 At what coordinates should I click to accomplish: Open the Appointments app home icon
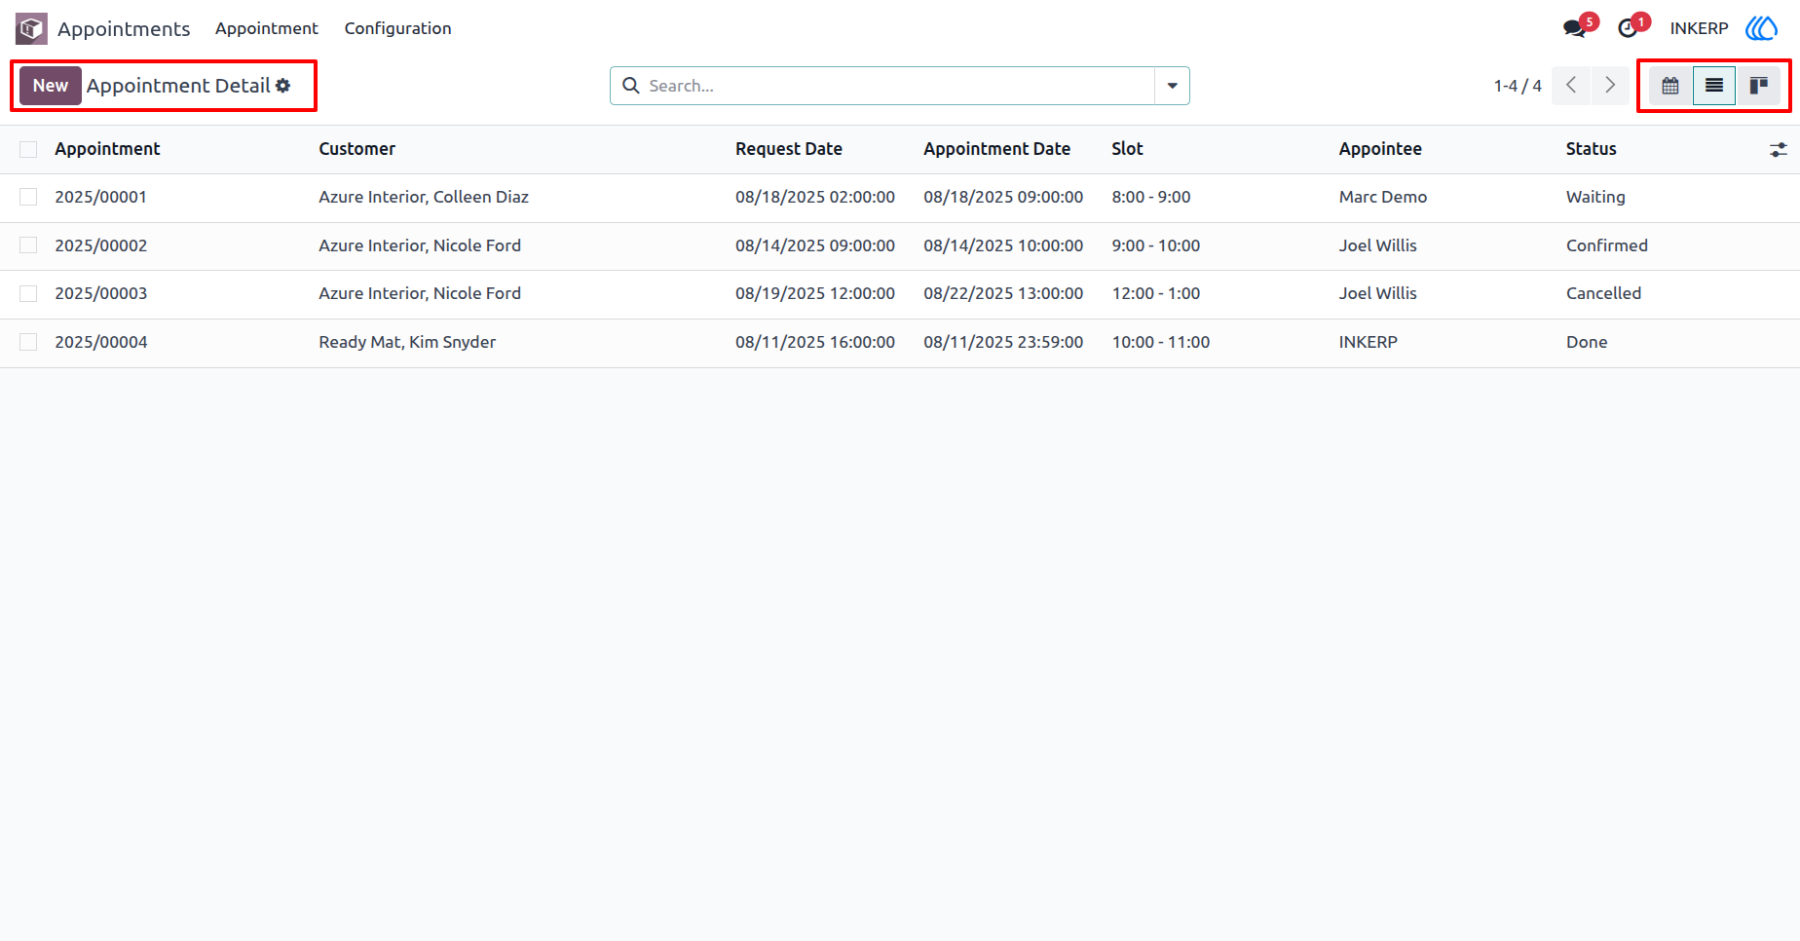coord(31,28)
